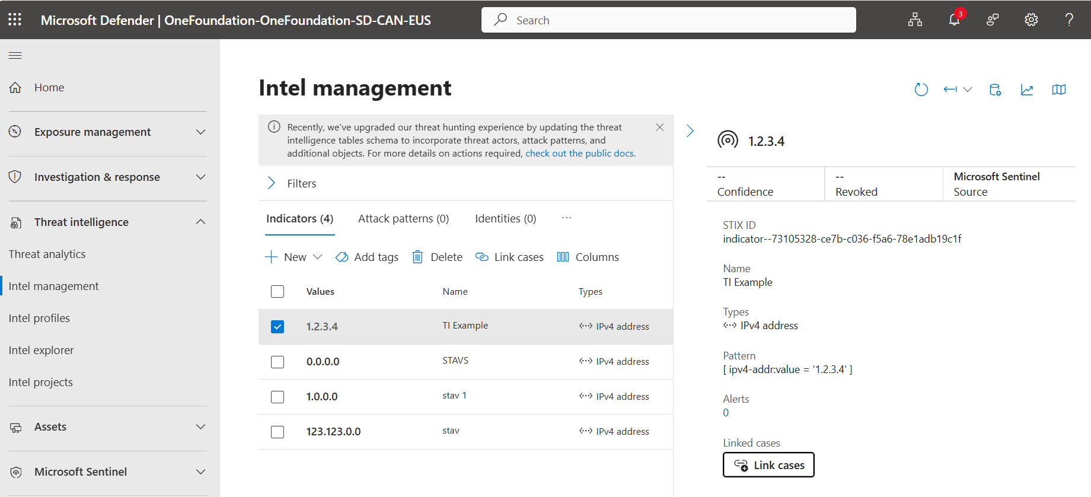Refresh the Intel management page

click(921, 90)
